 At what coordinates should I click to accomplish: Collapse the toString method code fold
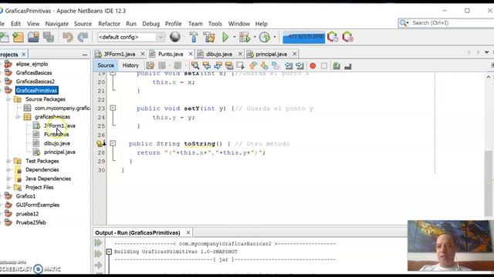click(113, 143)
